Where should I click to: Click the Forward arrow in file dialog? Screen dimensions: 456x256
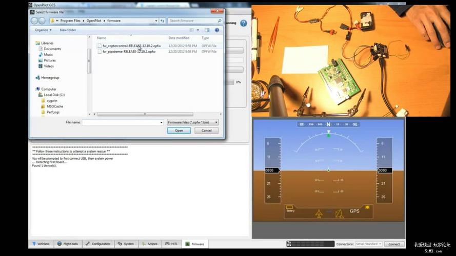point(42,21)
